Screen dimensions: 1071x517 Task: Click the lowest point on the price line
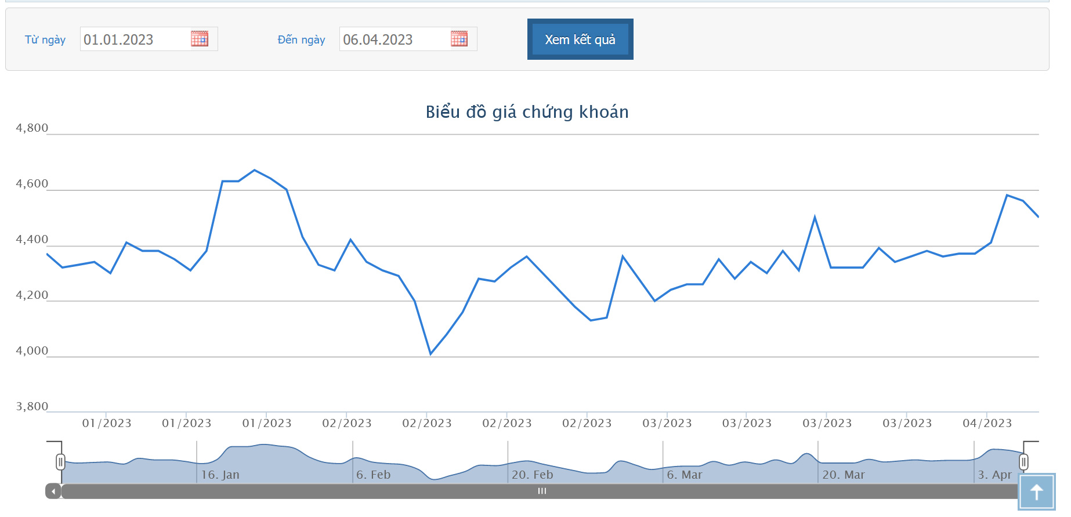(430, 353)
